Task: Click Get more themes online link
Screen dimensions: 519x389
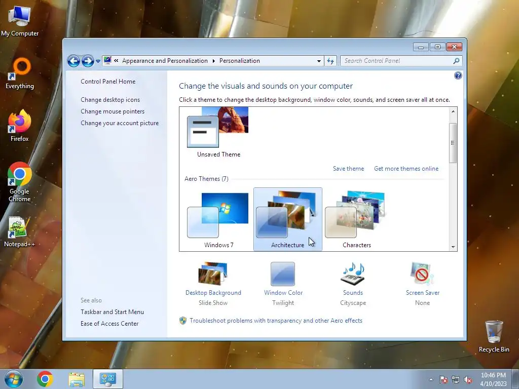Action: click(x=406, y=169)
